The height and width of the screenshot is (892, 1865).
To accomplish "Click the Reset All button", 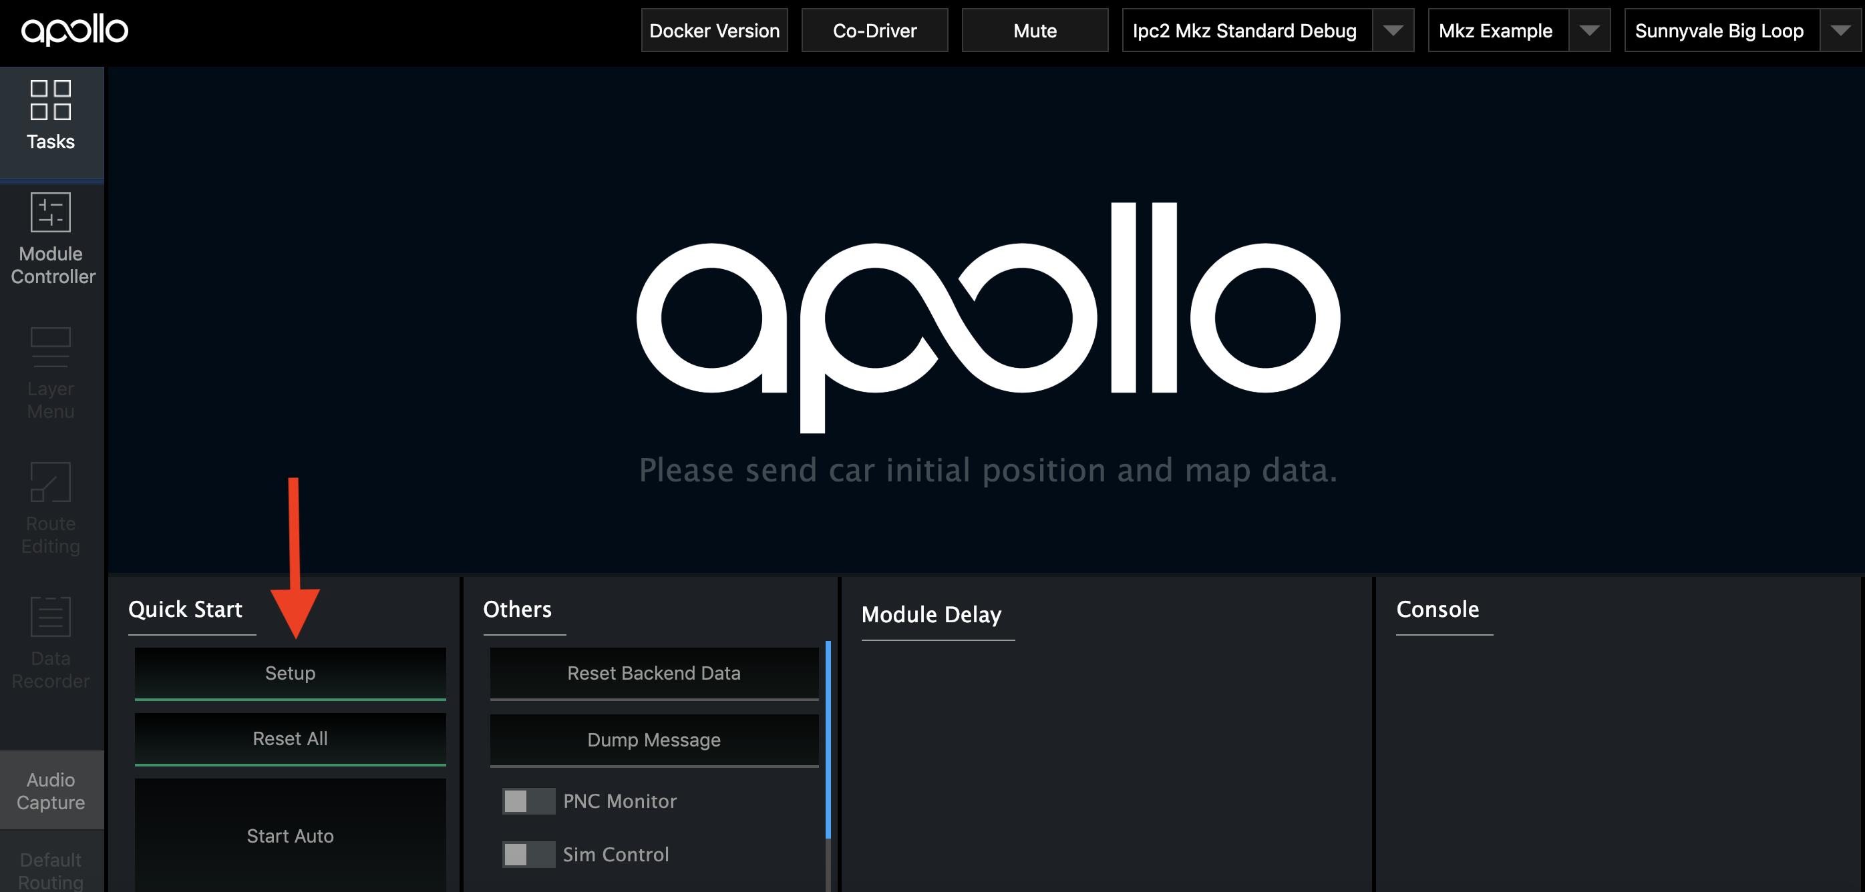I will (290, 738).
